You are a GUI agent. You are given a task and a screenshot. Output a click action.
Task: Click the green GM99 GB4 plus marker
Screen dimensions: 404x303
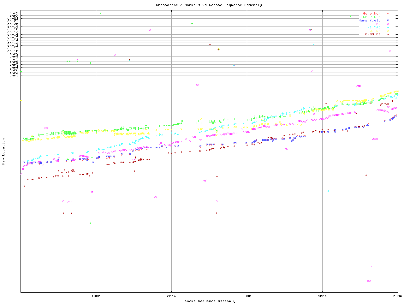[388, 17]
